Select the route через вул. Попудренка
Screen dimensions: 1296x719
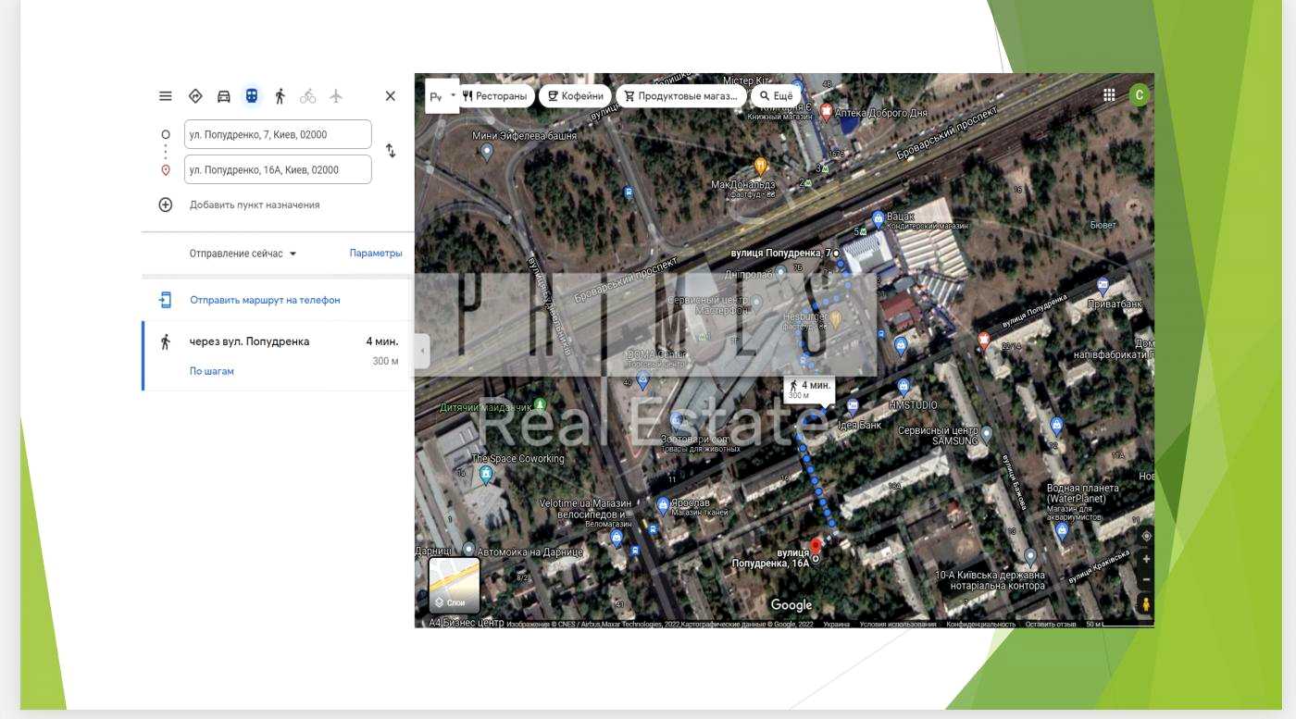coord(278,356)
